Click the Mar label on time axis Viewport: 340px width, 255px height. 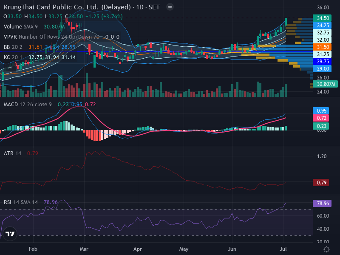click(x=84, y=249)
